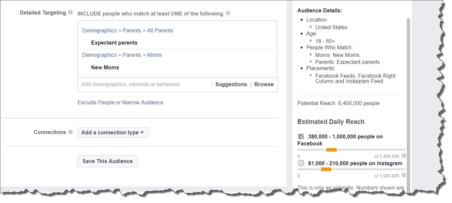Image resolution: width=452 pixels, height=203 pixels.
Task: Click All Parents breadcrumb link
Action: coord(160,30)
